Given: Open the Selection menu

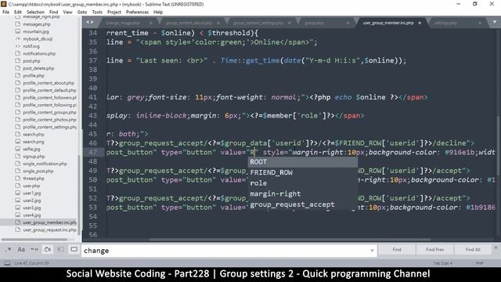Looking at the screenshot, I should coord(35,13).
